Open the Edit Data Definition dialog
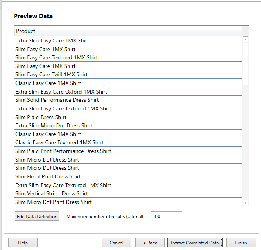261x250 pixels. click(37, 217)
